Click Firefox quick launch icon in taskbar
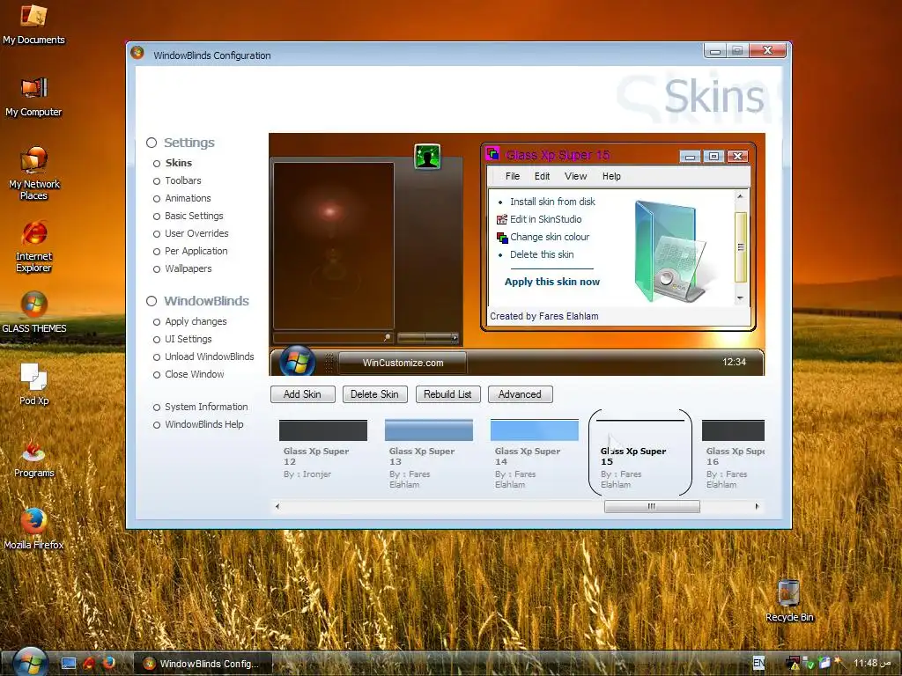Viewport: 902px width, 676px height. pyautogui.click(x=108, y=663)
